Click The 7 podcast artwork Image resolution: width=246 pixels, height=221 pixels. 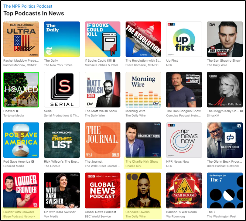tap(225, 190)
